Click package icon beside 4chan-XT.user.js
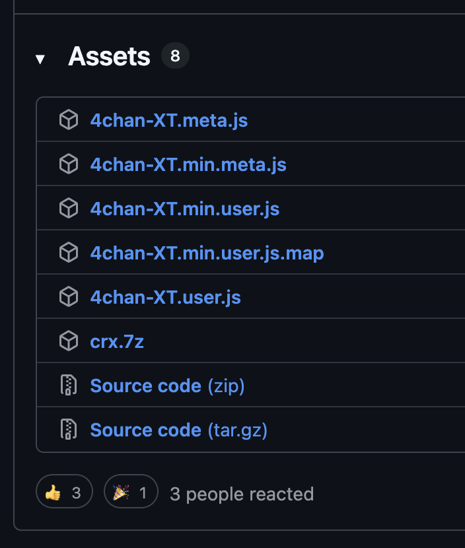 pyautogui.click(x=69, y=297)
